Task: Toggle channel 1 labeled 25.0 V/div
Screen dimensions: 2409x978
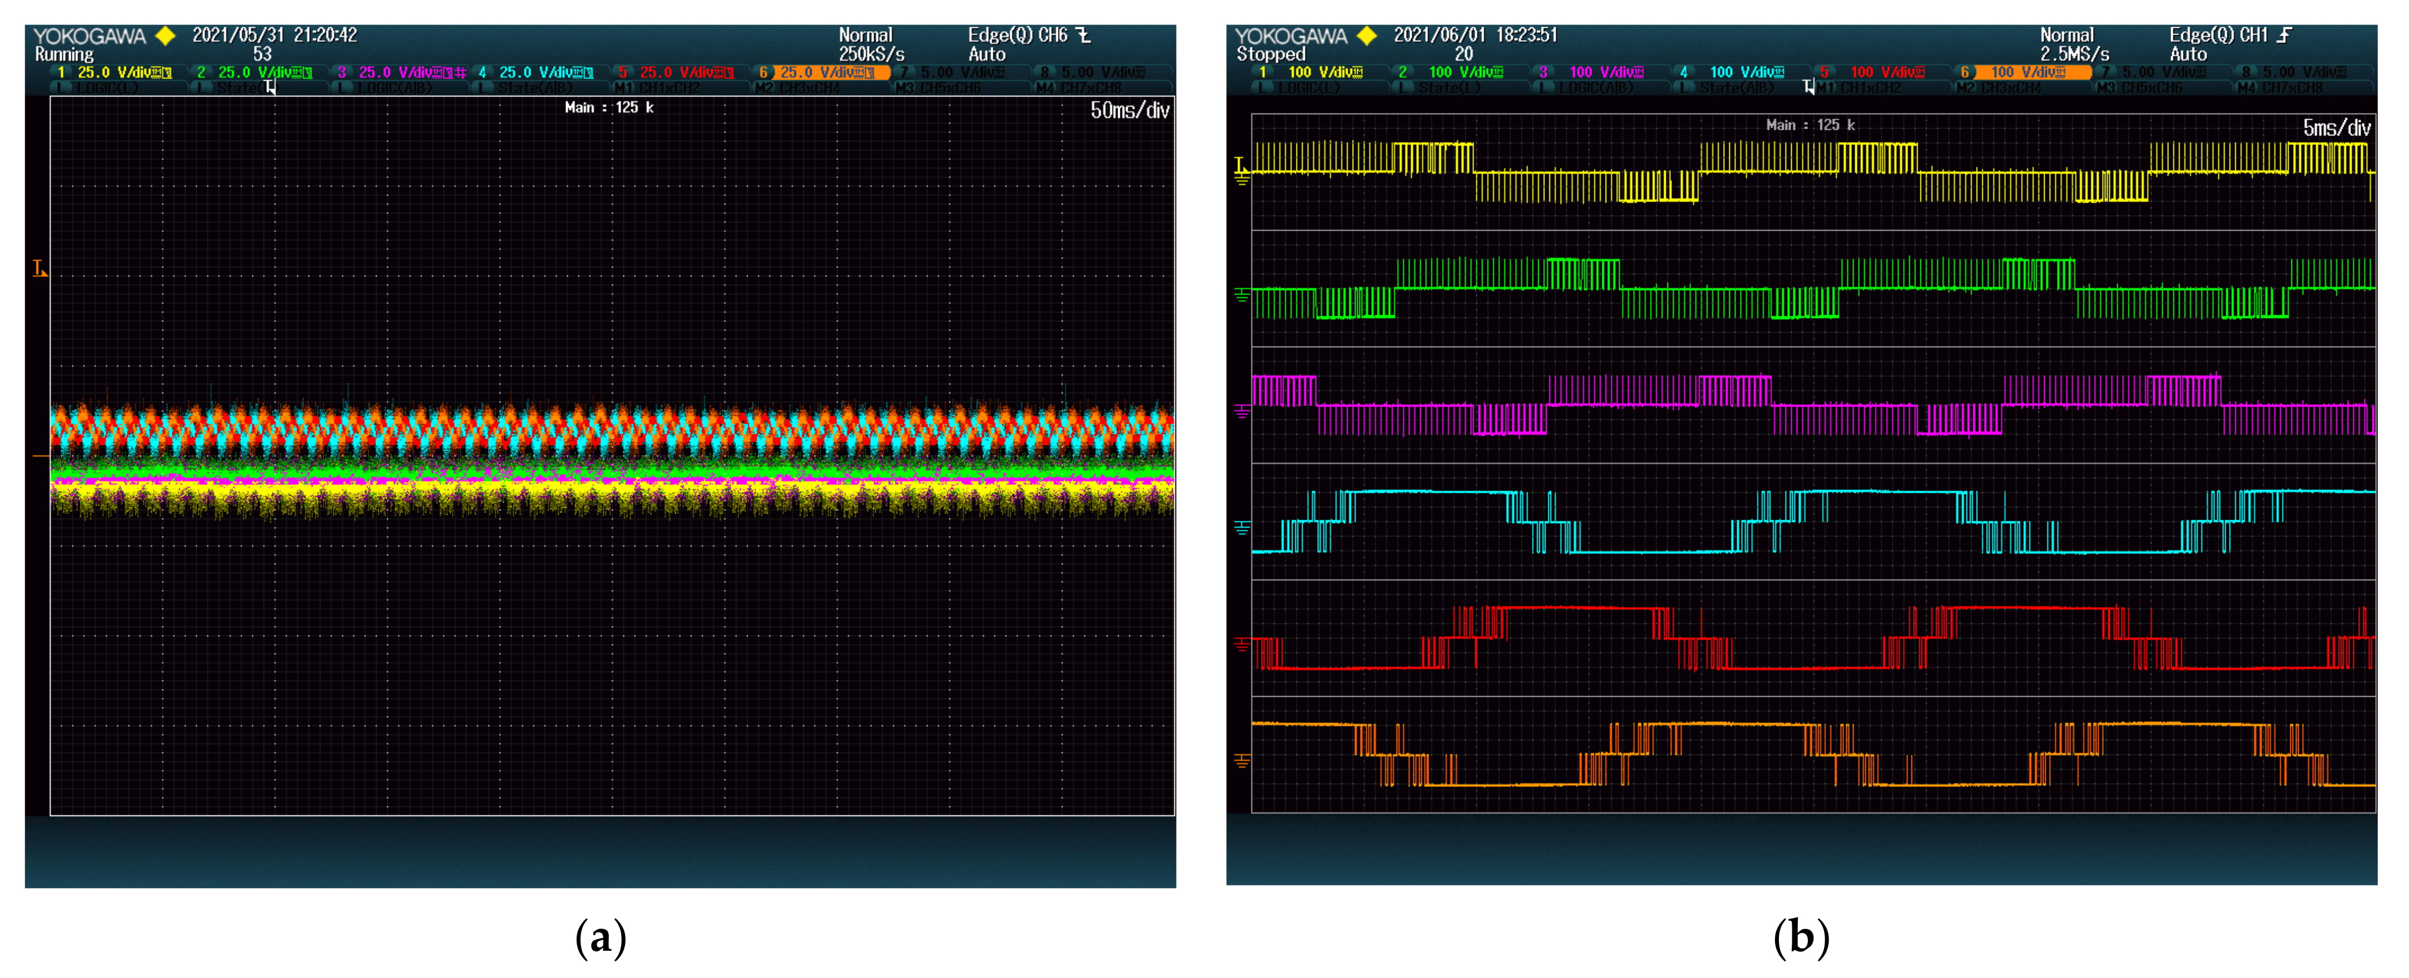Action: [114, 72]
